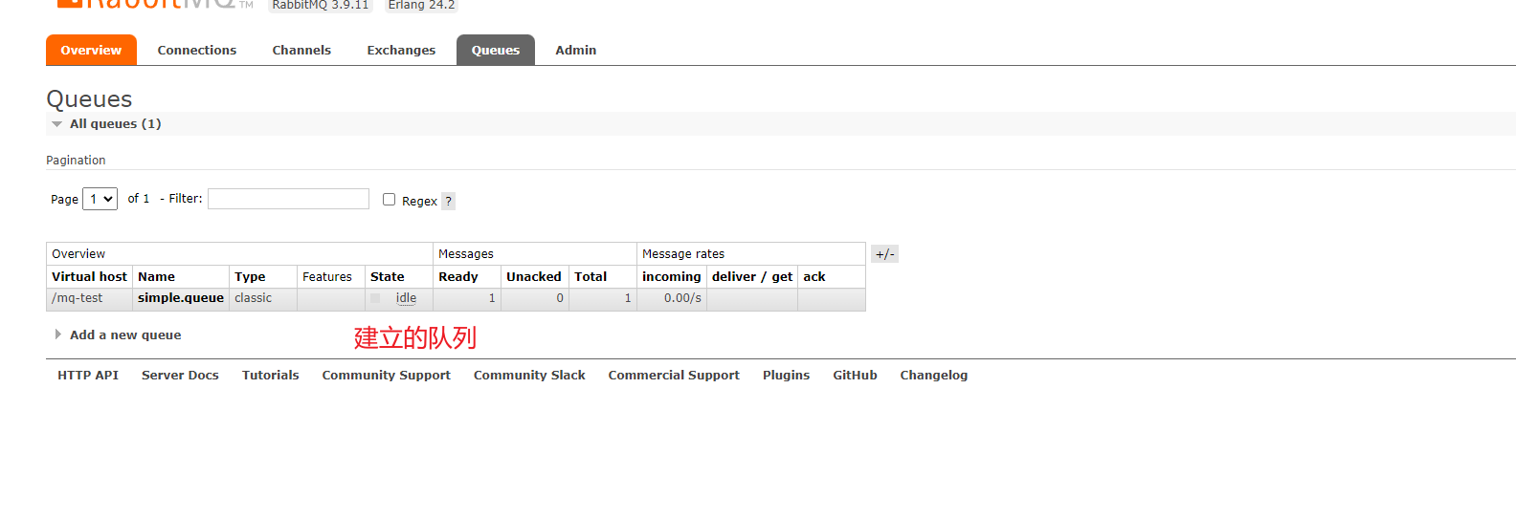1516x518 pixels.
Task: Switch to the Overview tab
Action: coord(91,51)
